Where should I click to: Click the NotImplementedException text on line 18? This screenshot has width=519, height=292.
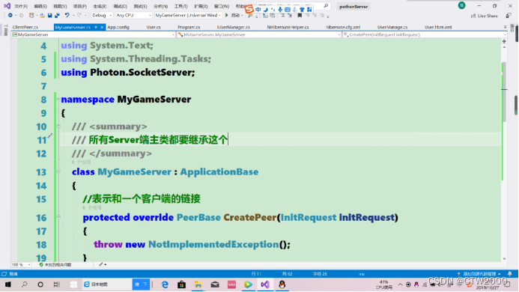coord(213,244)
